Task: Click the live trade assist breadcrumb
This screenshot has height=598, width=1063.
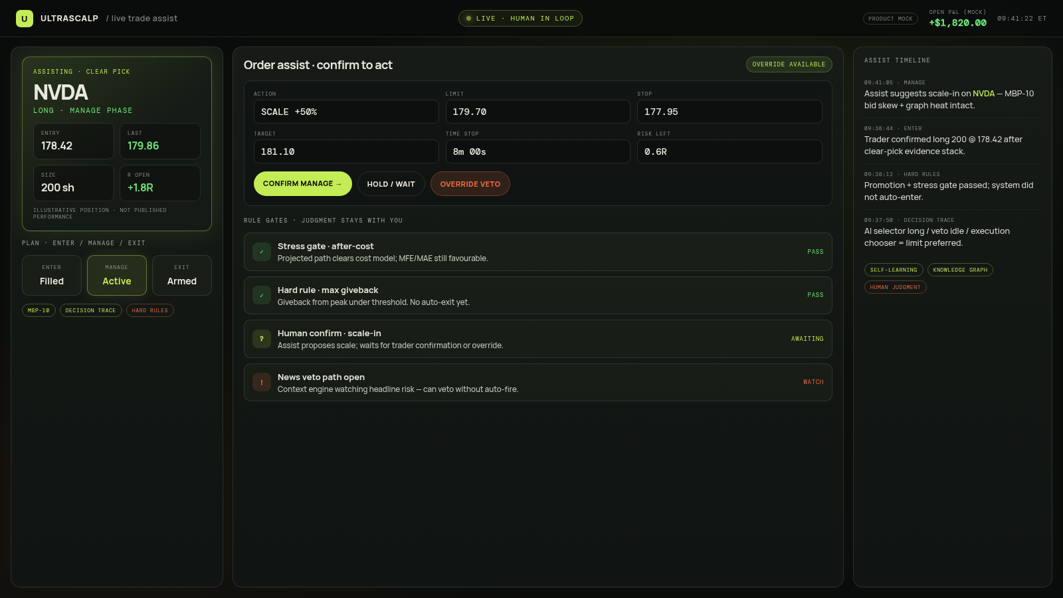Action: point(142,19)
